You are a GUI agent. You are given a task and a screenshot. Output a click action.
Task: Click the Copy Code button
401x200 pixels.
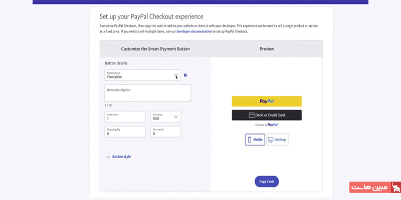coord(267,181)
